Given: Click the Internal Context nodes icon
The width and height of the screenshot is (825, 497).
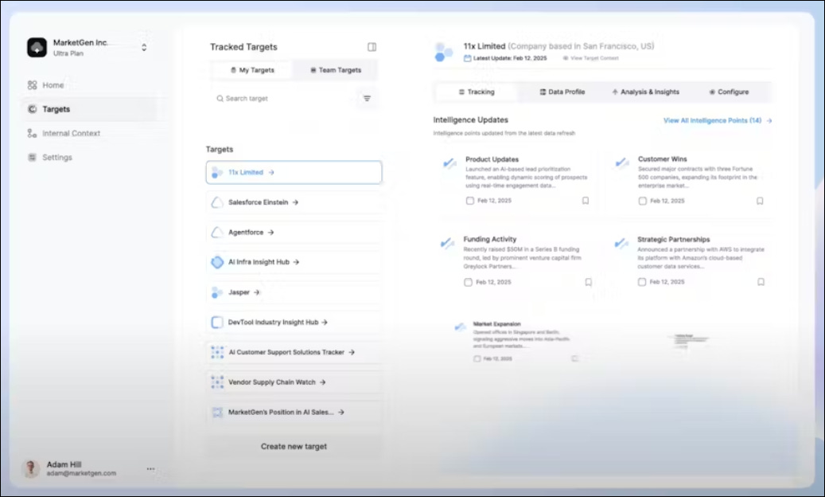Looking at the screenshot, I should click(x=32, y=133).
